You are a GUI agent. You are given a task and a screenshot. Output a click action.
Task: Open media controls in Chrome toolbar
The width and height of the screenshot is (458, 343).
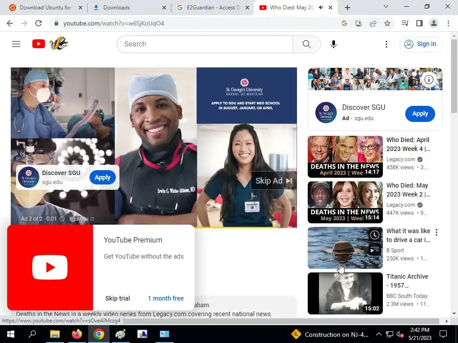405,23
